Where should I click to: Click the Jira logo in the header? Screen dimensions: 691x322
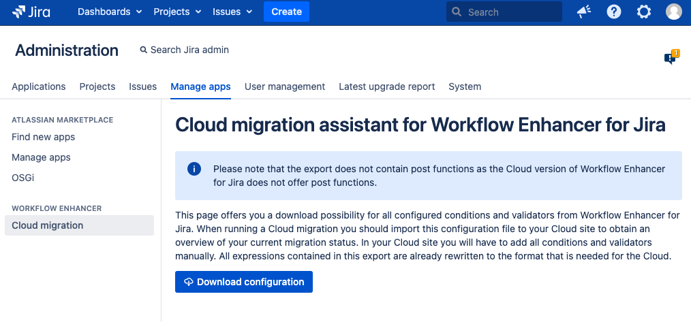click(31, 12)
